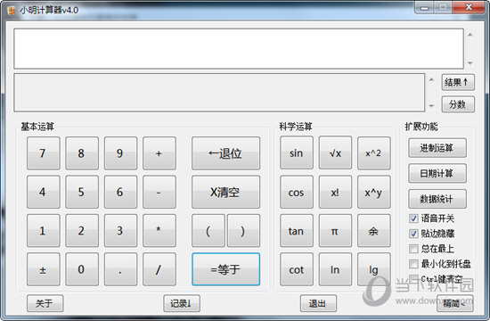This screenshot has height=321, width=490.
Task: Click the cos function button
Action: (x=297, y=192)
